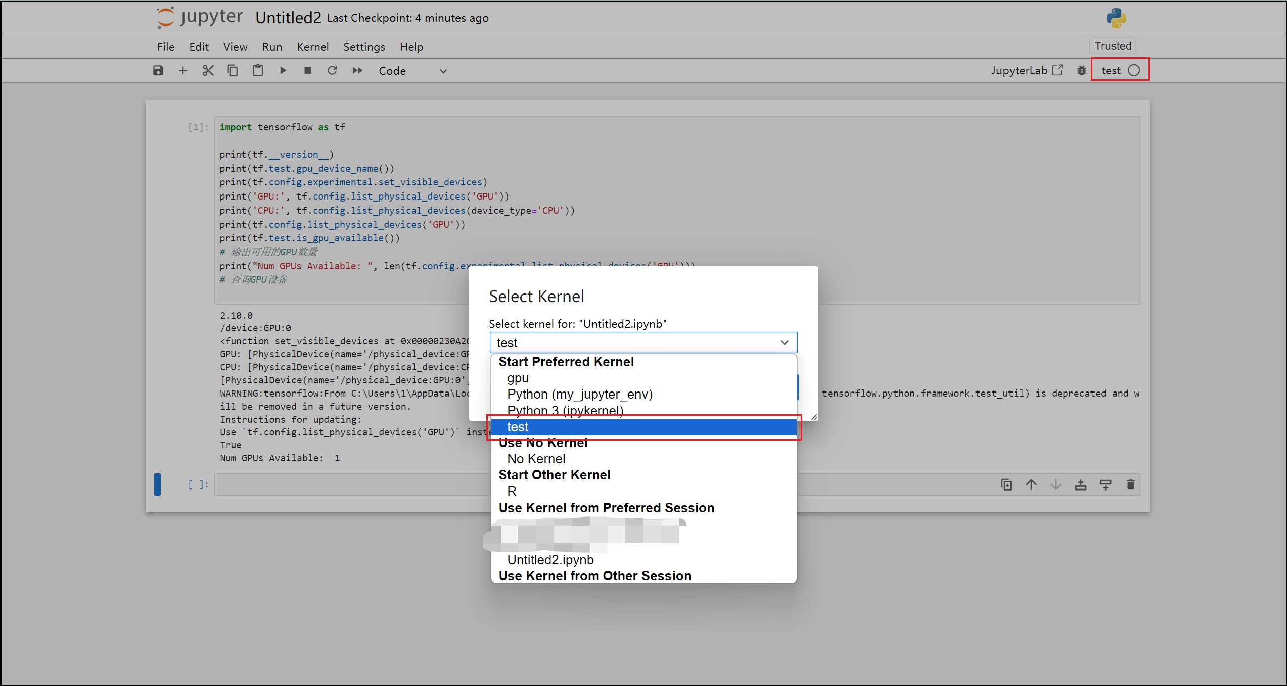Expand the Select Kernel combo box
The image size is (1287, 686).
(642, 343)
